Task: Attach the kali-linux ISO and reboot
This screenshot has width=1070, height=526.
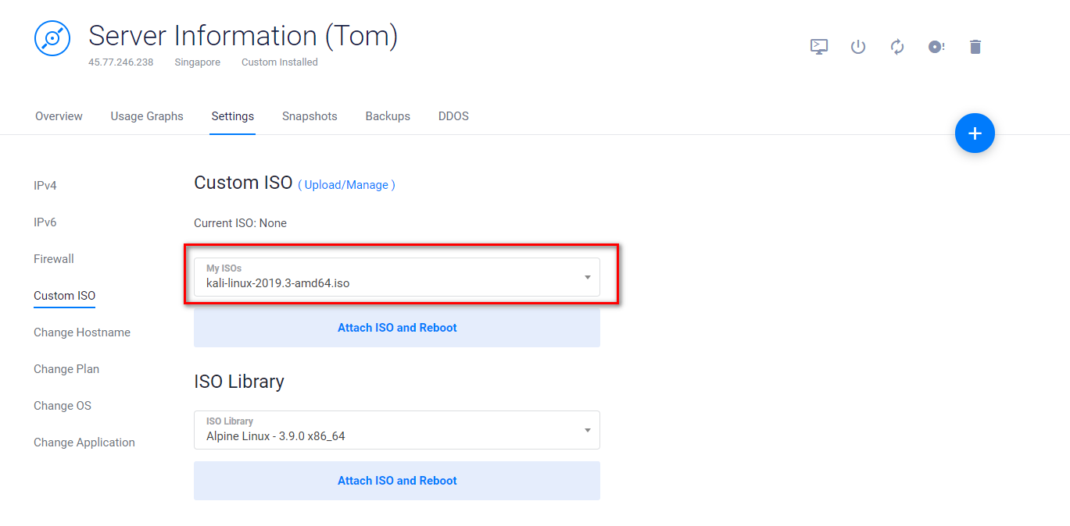Action: point(397,328)
